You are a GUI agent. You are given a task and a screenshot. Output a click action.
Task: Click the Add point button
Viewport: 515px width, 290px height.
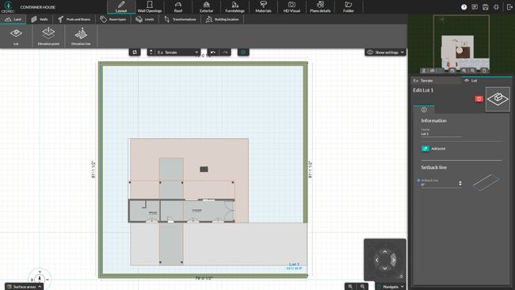click(x=433, y=148)
